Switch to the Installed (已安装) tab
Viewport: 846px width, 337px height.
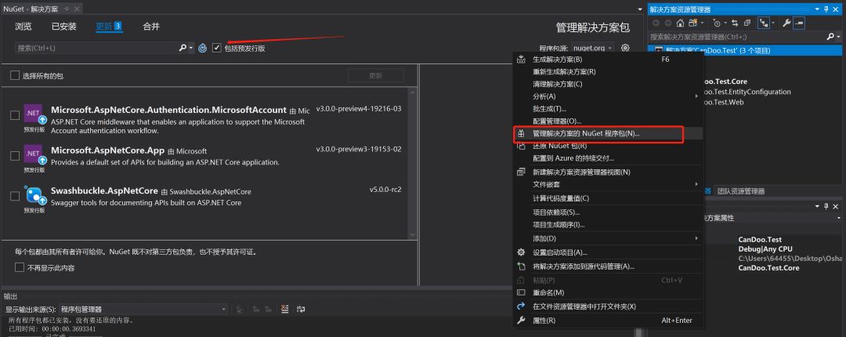(x=63, y=27)
